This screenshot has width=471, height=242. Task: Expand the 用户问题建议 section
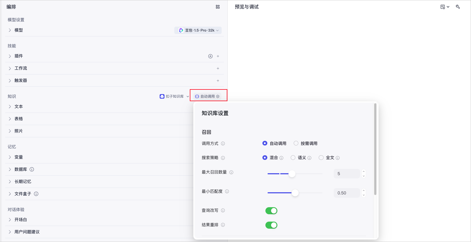coord(10,232)
